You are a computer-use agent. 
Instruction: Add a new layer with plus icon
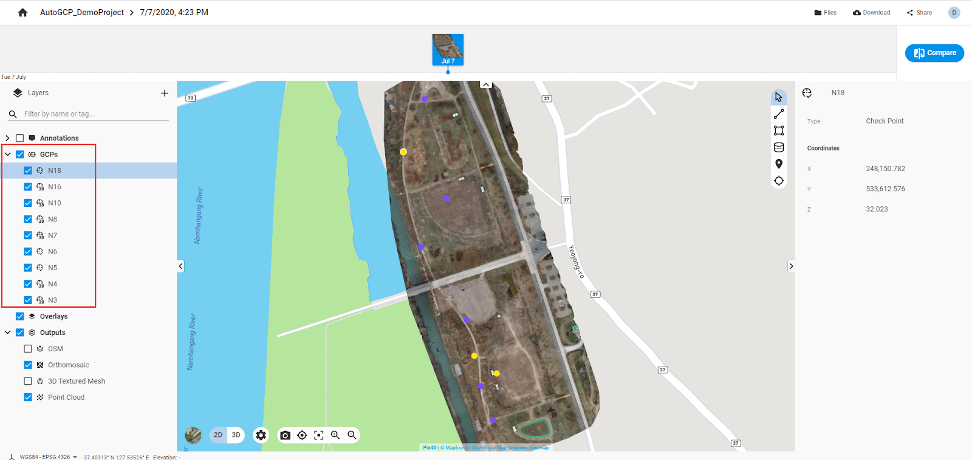pos(165,93)
